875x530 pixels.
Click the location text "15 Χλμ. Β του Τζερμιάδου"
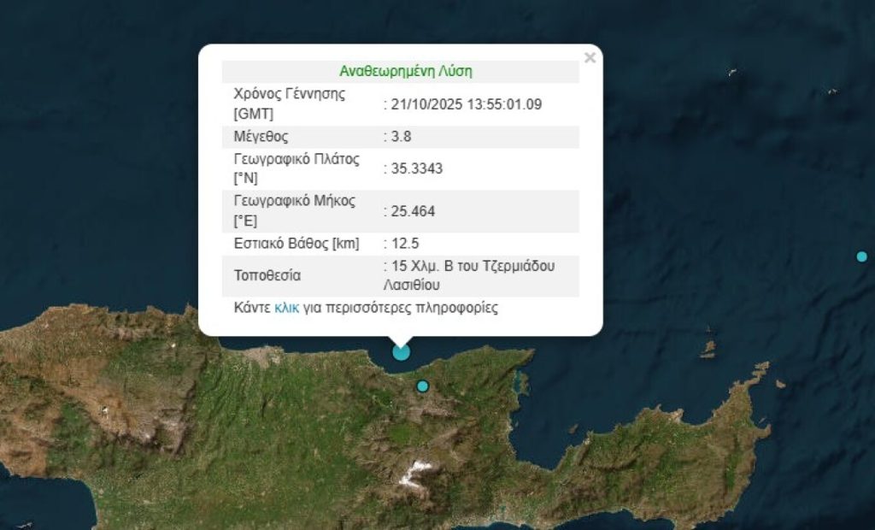pos(473,267)
